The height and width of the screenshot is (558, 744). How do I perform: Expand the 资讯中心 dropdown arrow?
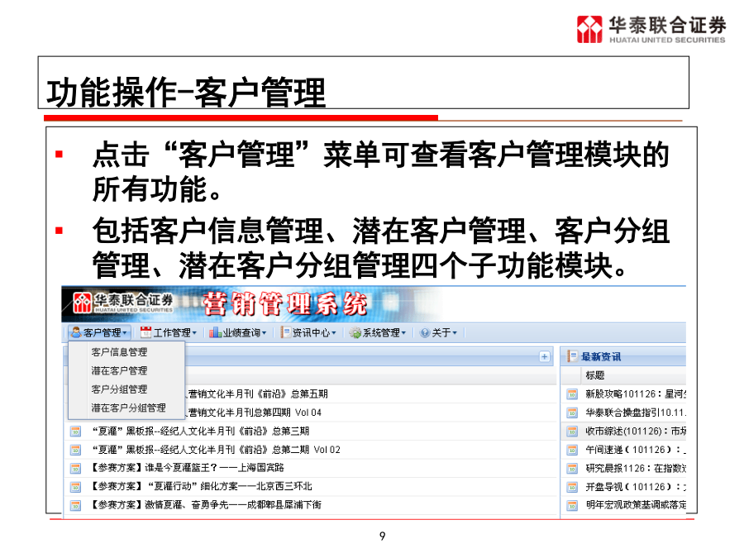[x=334, y=333]
